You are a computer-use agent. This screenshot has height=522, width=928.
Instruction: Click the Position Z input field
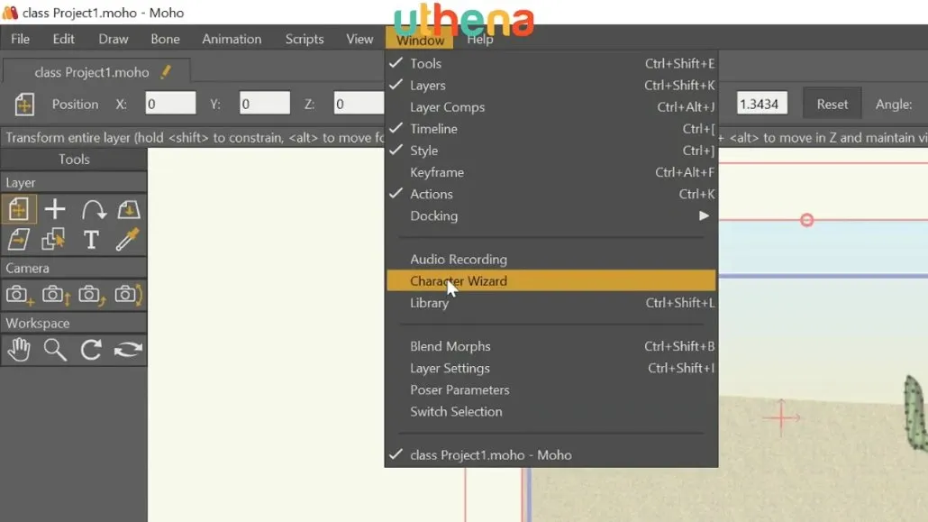click(359, 104)
